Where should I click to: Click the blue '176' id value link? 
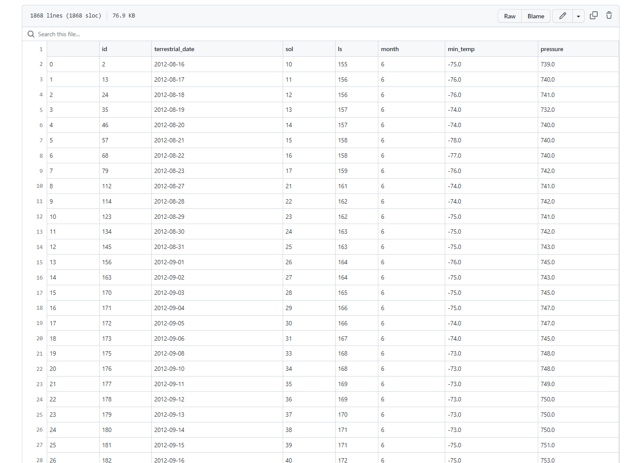pyautogui.click(x=107, y=369)
